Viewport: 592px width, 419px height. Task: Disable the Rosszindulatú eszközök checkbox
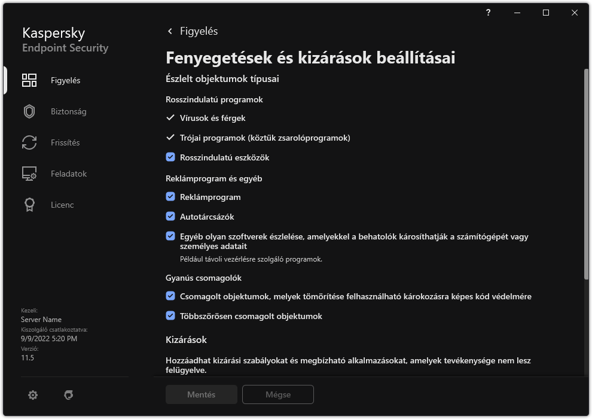coord(170,157)
